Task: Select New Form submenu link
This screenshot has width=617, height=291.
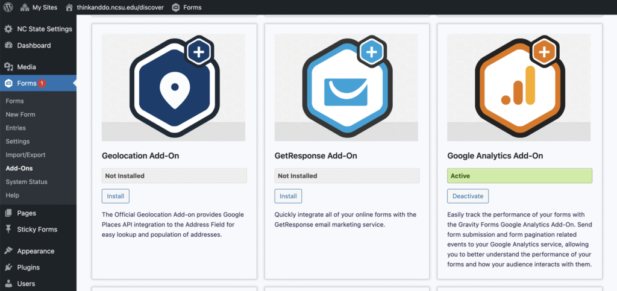Action: click(x=20, y=114)
